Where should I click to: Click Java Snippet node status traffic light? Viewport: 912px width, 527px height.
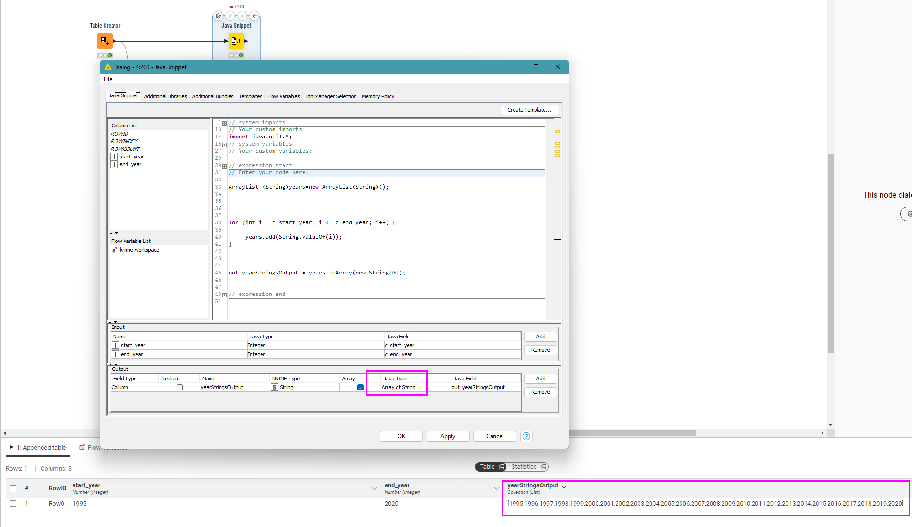pos(236,55)
